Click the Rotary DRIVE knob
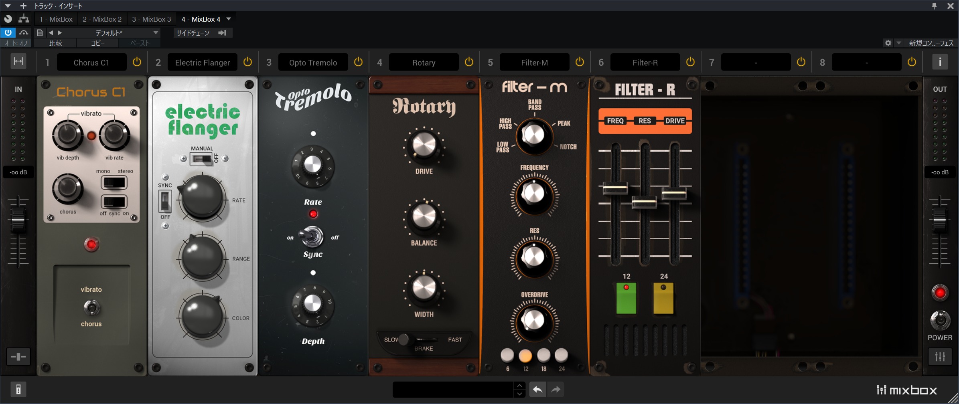 click(424, 145)
